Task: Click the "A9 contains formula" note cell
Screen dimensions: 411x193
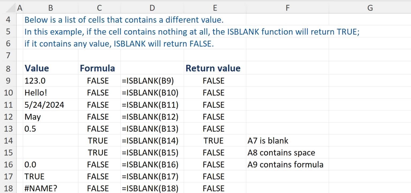Action: (x=285, y=165)
